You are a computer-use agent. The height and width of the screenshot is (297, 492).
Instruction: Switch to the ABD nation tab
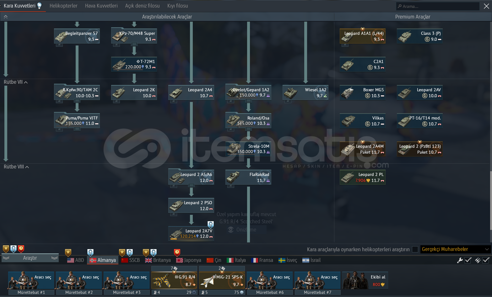pyautogui.click(x=76, y=260)
